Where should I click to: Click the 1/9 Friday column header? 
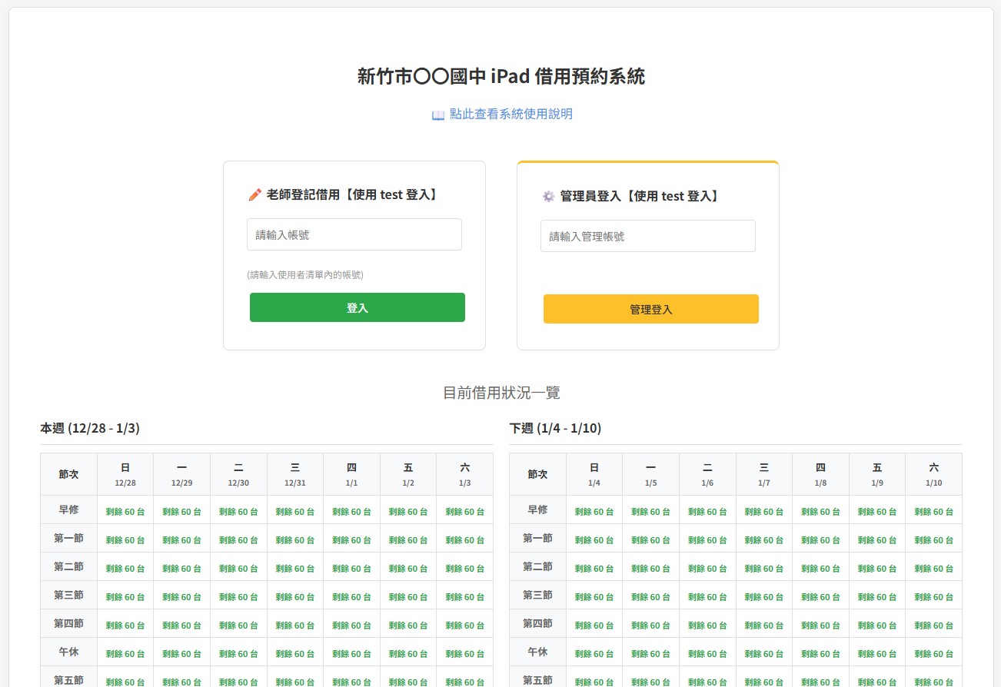click(x=877, y=474)
